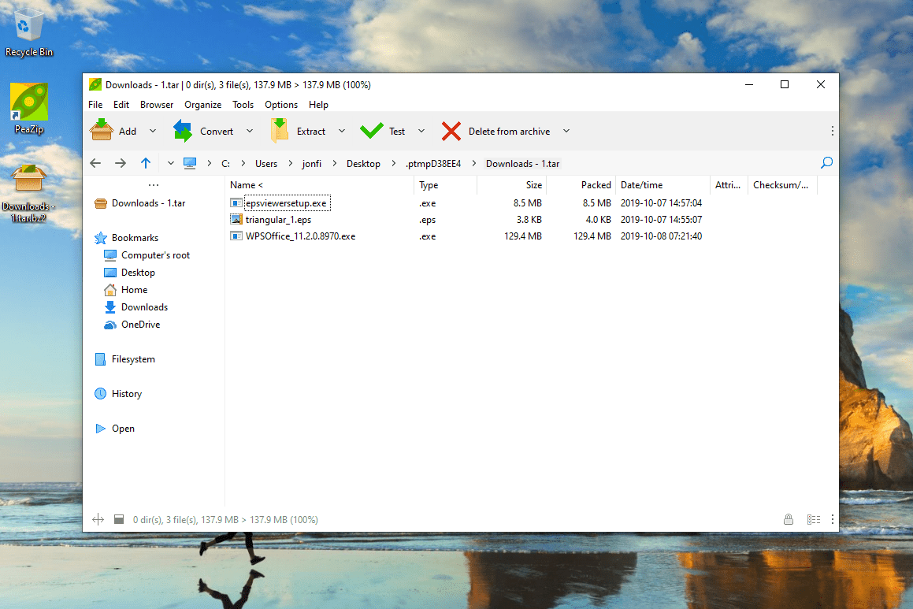Sort by the Name column header
913x609 pixels.
coord(319,185)
